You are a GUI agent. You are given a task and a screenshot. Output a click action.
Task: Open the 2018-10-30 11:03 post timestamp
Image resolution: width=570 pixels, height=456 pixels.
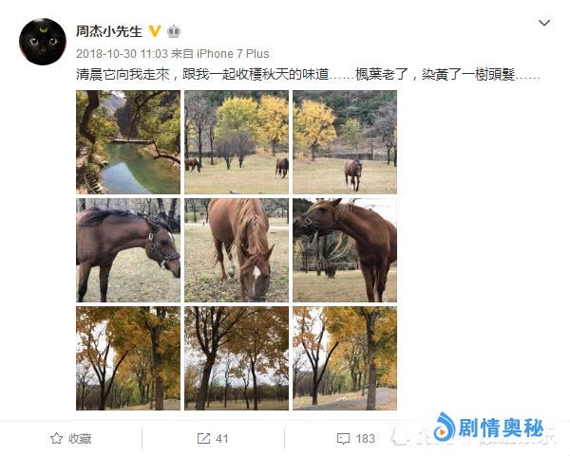tap(122, 54)
